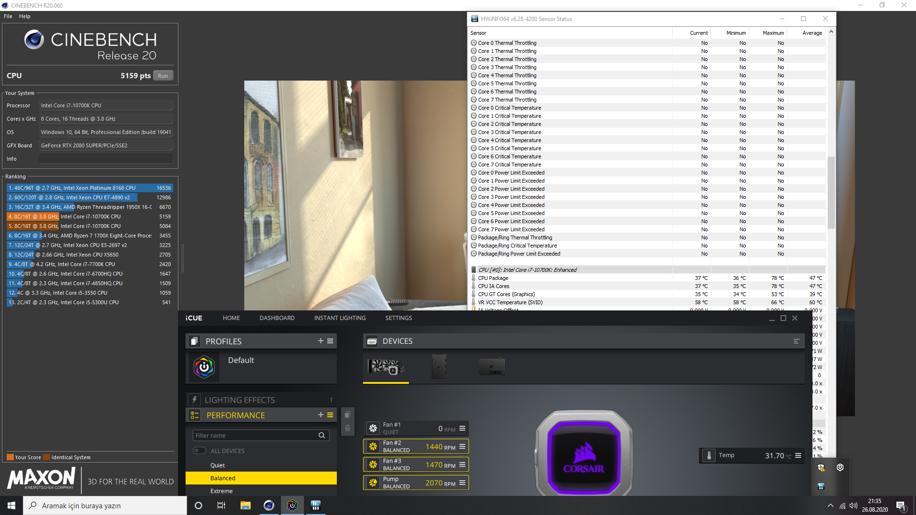Select Core 0 Thermal Throttling row
Image resolution: width=916 pixels, height=515 pixels.
[647, 43]
